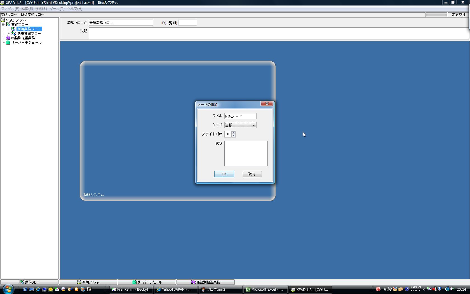Click the ラベル field containing 新規ノード
The height and width of the screenshot is (294, 470).
[240, 116]
